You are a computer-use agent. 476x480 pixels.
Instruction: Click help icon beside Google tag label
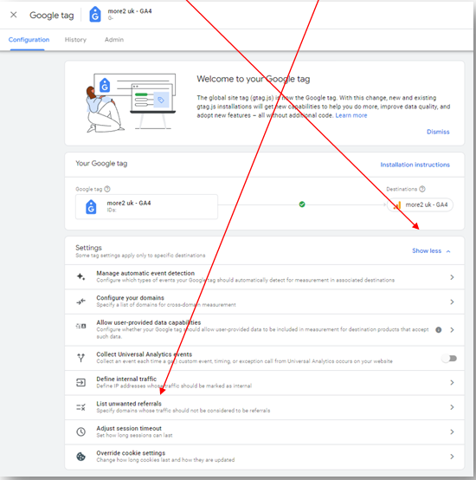pyautogui.click(x=107, y=189)
